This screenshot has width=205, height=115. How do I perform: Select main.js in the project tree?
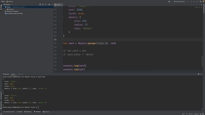[10, 9]
